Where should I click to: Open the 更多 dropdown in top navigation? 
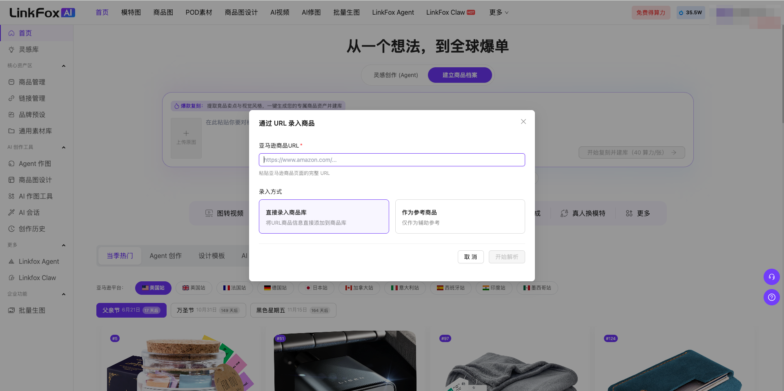point(499,13)
